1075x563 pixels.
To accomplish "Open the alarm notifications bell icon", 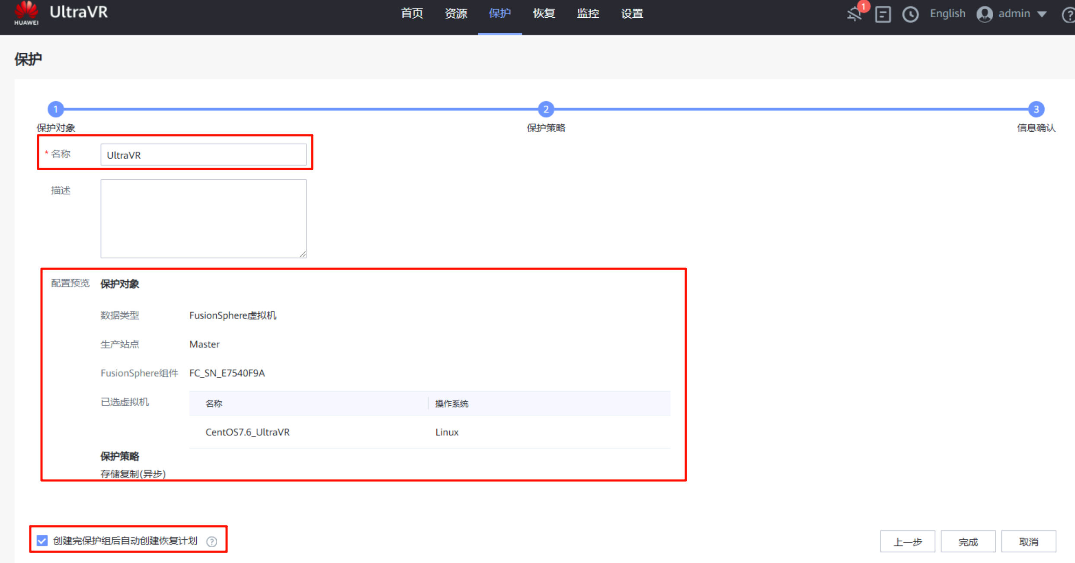I will pos(854,14).
